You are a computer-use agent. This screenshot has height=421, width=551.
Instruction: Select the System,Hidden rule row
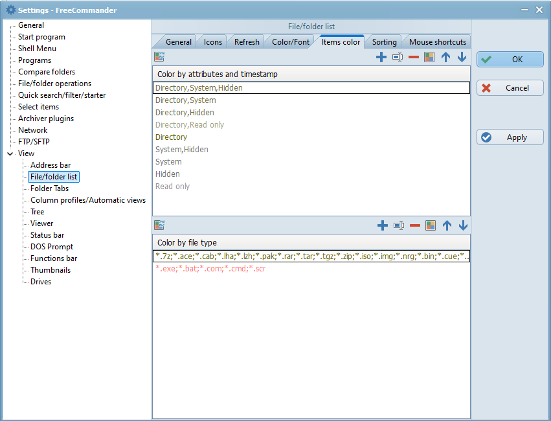click(x=311, y=150)
